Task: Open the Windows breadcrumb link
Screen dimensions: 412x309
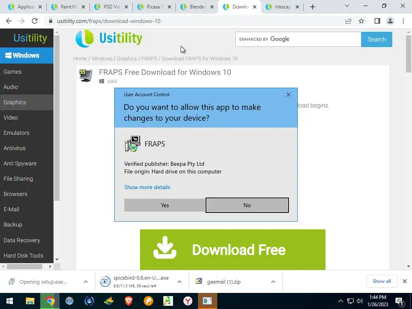Action: (102, 58)
